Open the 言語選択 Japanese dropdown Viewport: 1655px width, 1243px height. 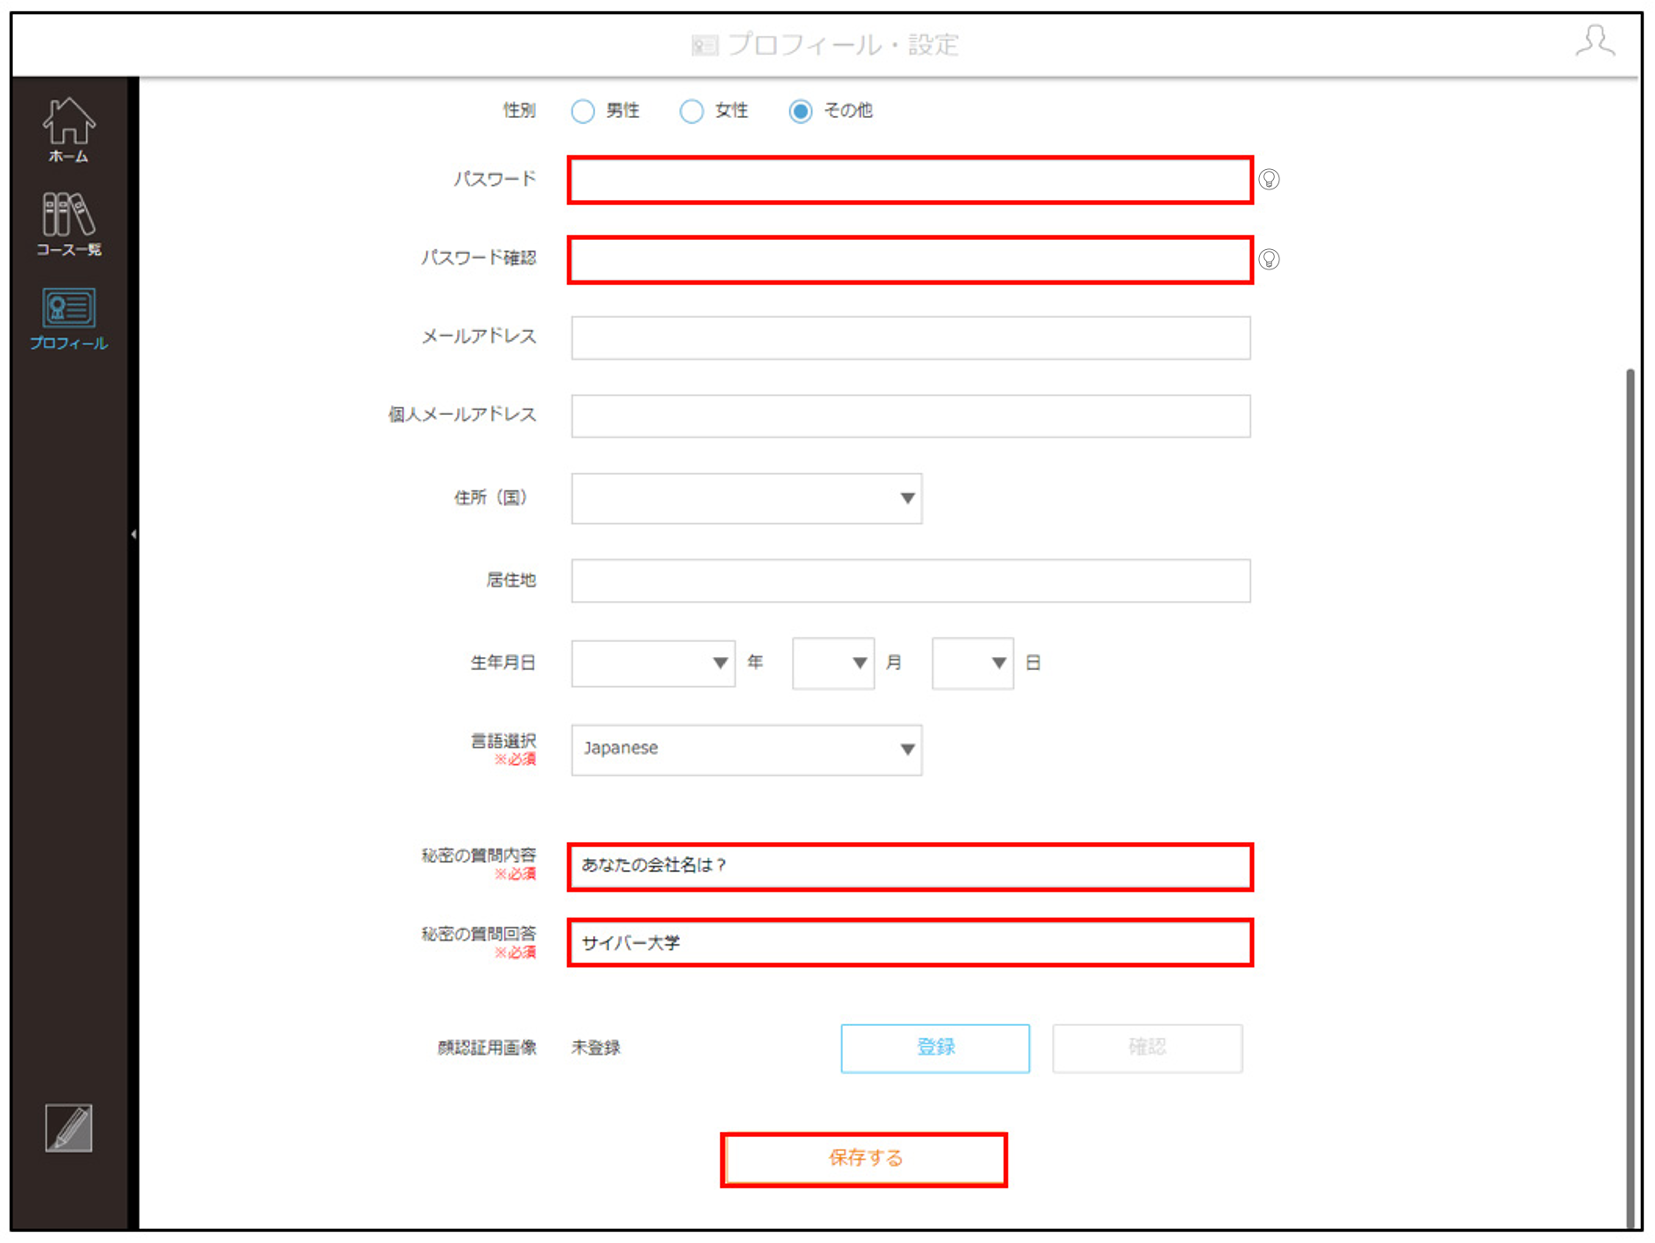click(747, 749)
